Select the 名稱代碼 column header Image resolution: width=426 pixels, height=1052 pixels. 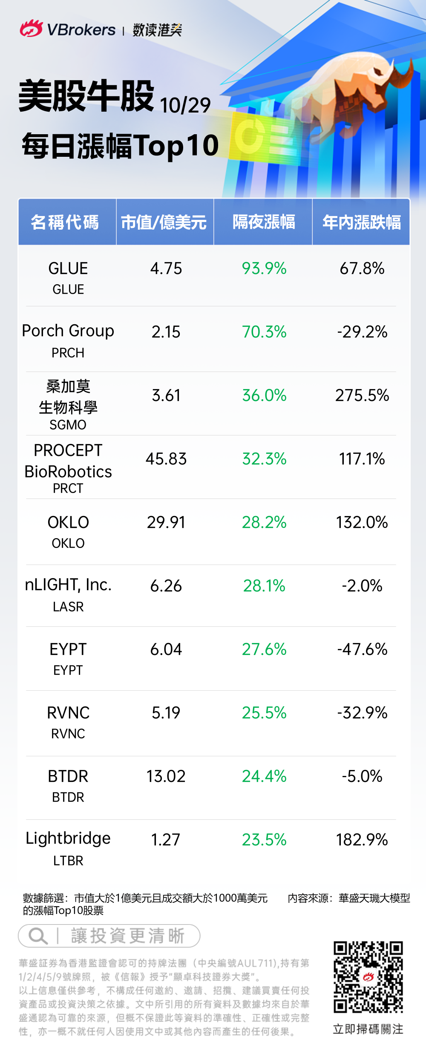[x=65, y=222]
